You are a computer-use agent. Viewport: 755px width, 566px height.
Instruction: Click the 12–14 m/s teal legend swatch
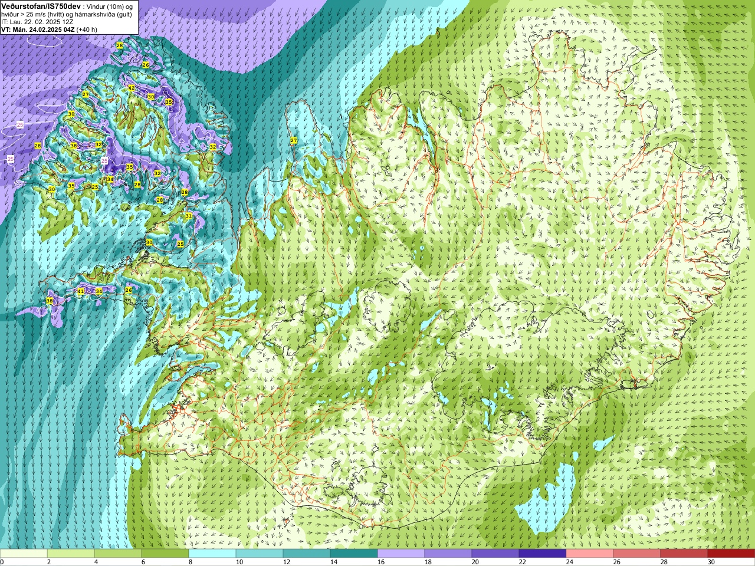pos(307,554)
